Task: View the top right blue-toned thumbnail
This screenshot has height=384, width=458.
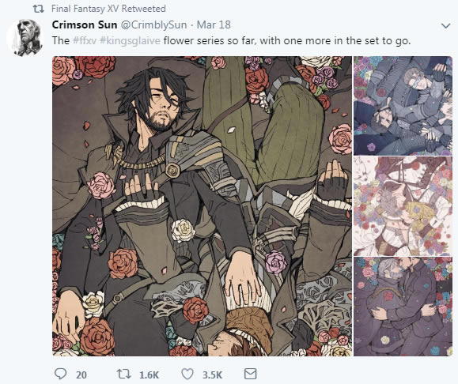Action: [403, 106]
